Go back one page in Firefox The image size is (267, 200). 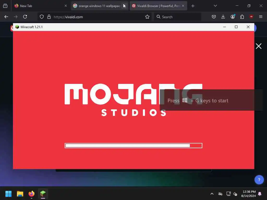[x=6, y=17]
